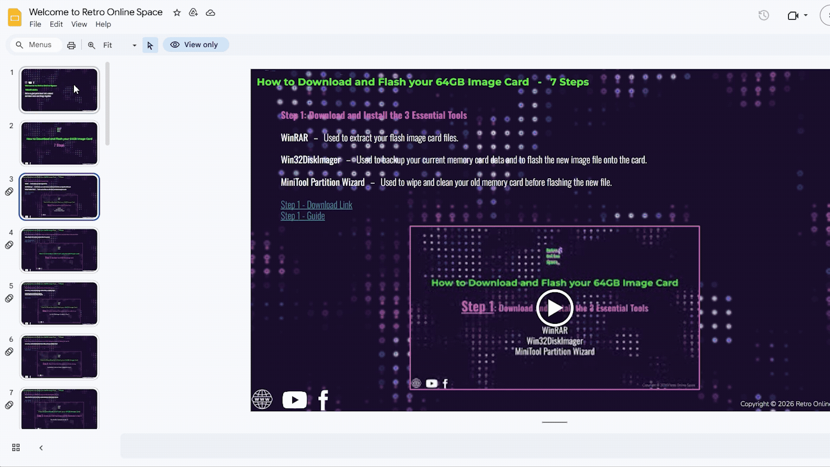Viewport: 830px width, 467px height.
Task: Collapse the slide filmstrip panel
Action: (x=41, y=448)
